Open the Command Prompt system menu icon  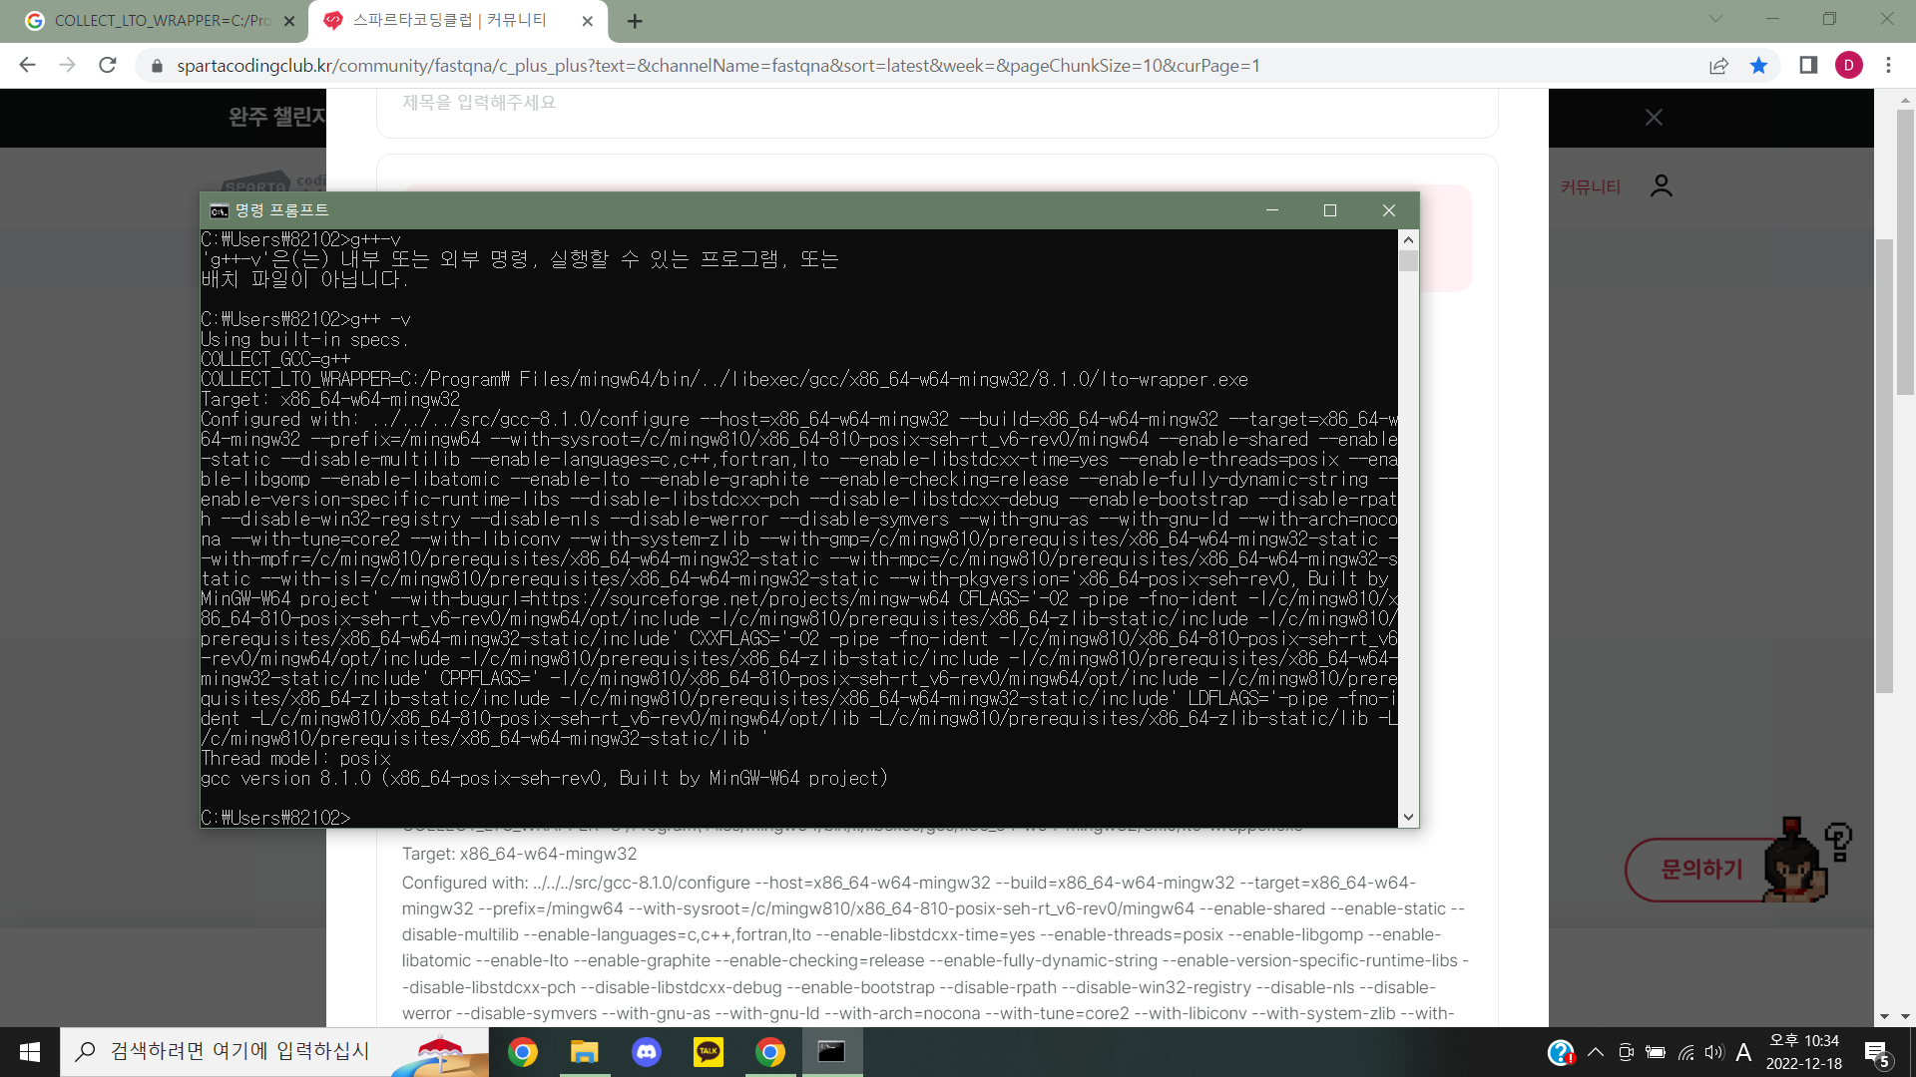(x=219, y=210)
